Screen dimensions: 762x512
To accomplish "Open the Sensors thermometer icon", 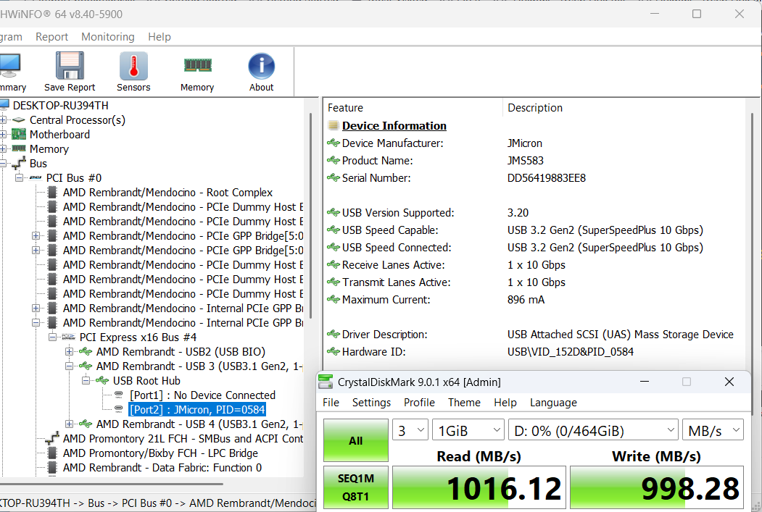I will point(133,67).
